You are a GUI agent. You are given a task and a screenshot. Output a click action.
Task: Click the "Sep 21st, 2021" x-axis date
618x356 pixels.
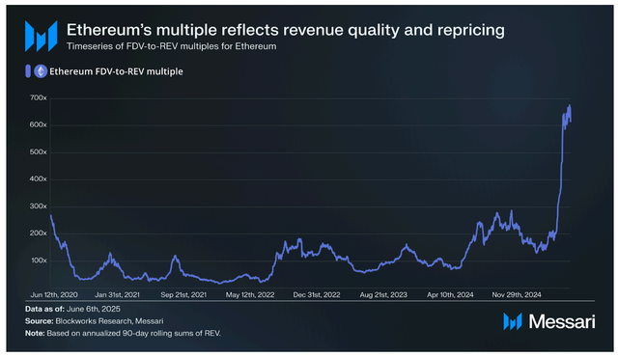pos(183,294)
